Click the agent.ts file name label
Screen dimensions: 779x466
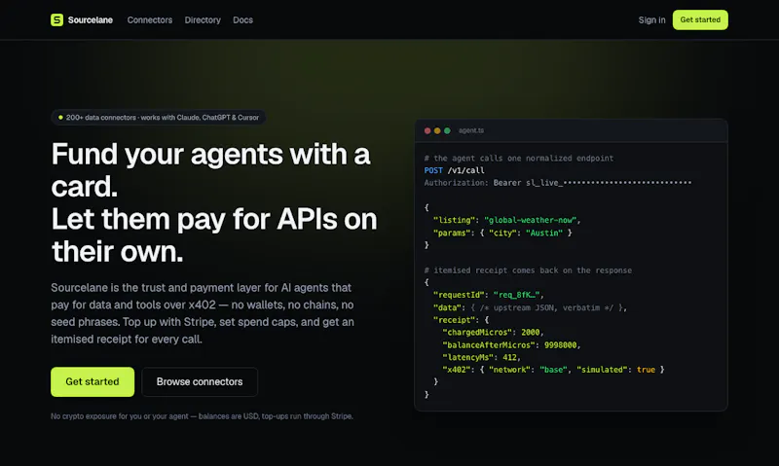click(x=471, y=130)
